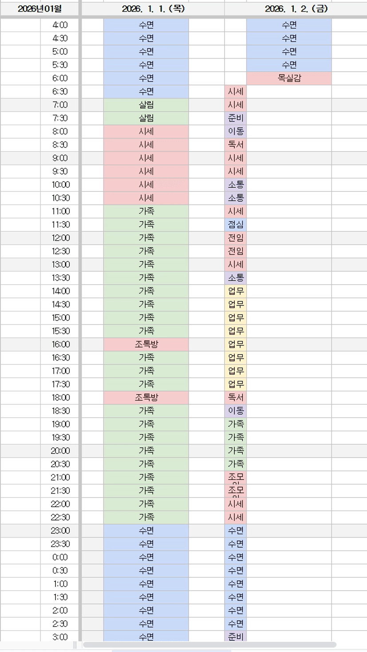The image size is (367, 652).
Task: Select the 독서 cell at 8:30
Action: pyautogui.click(x=236, y=145)
